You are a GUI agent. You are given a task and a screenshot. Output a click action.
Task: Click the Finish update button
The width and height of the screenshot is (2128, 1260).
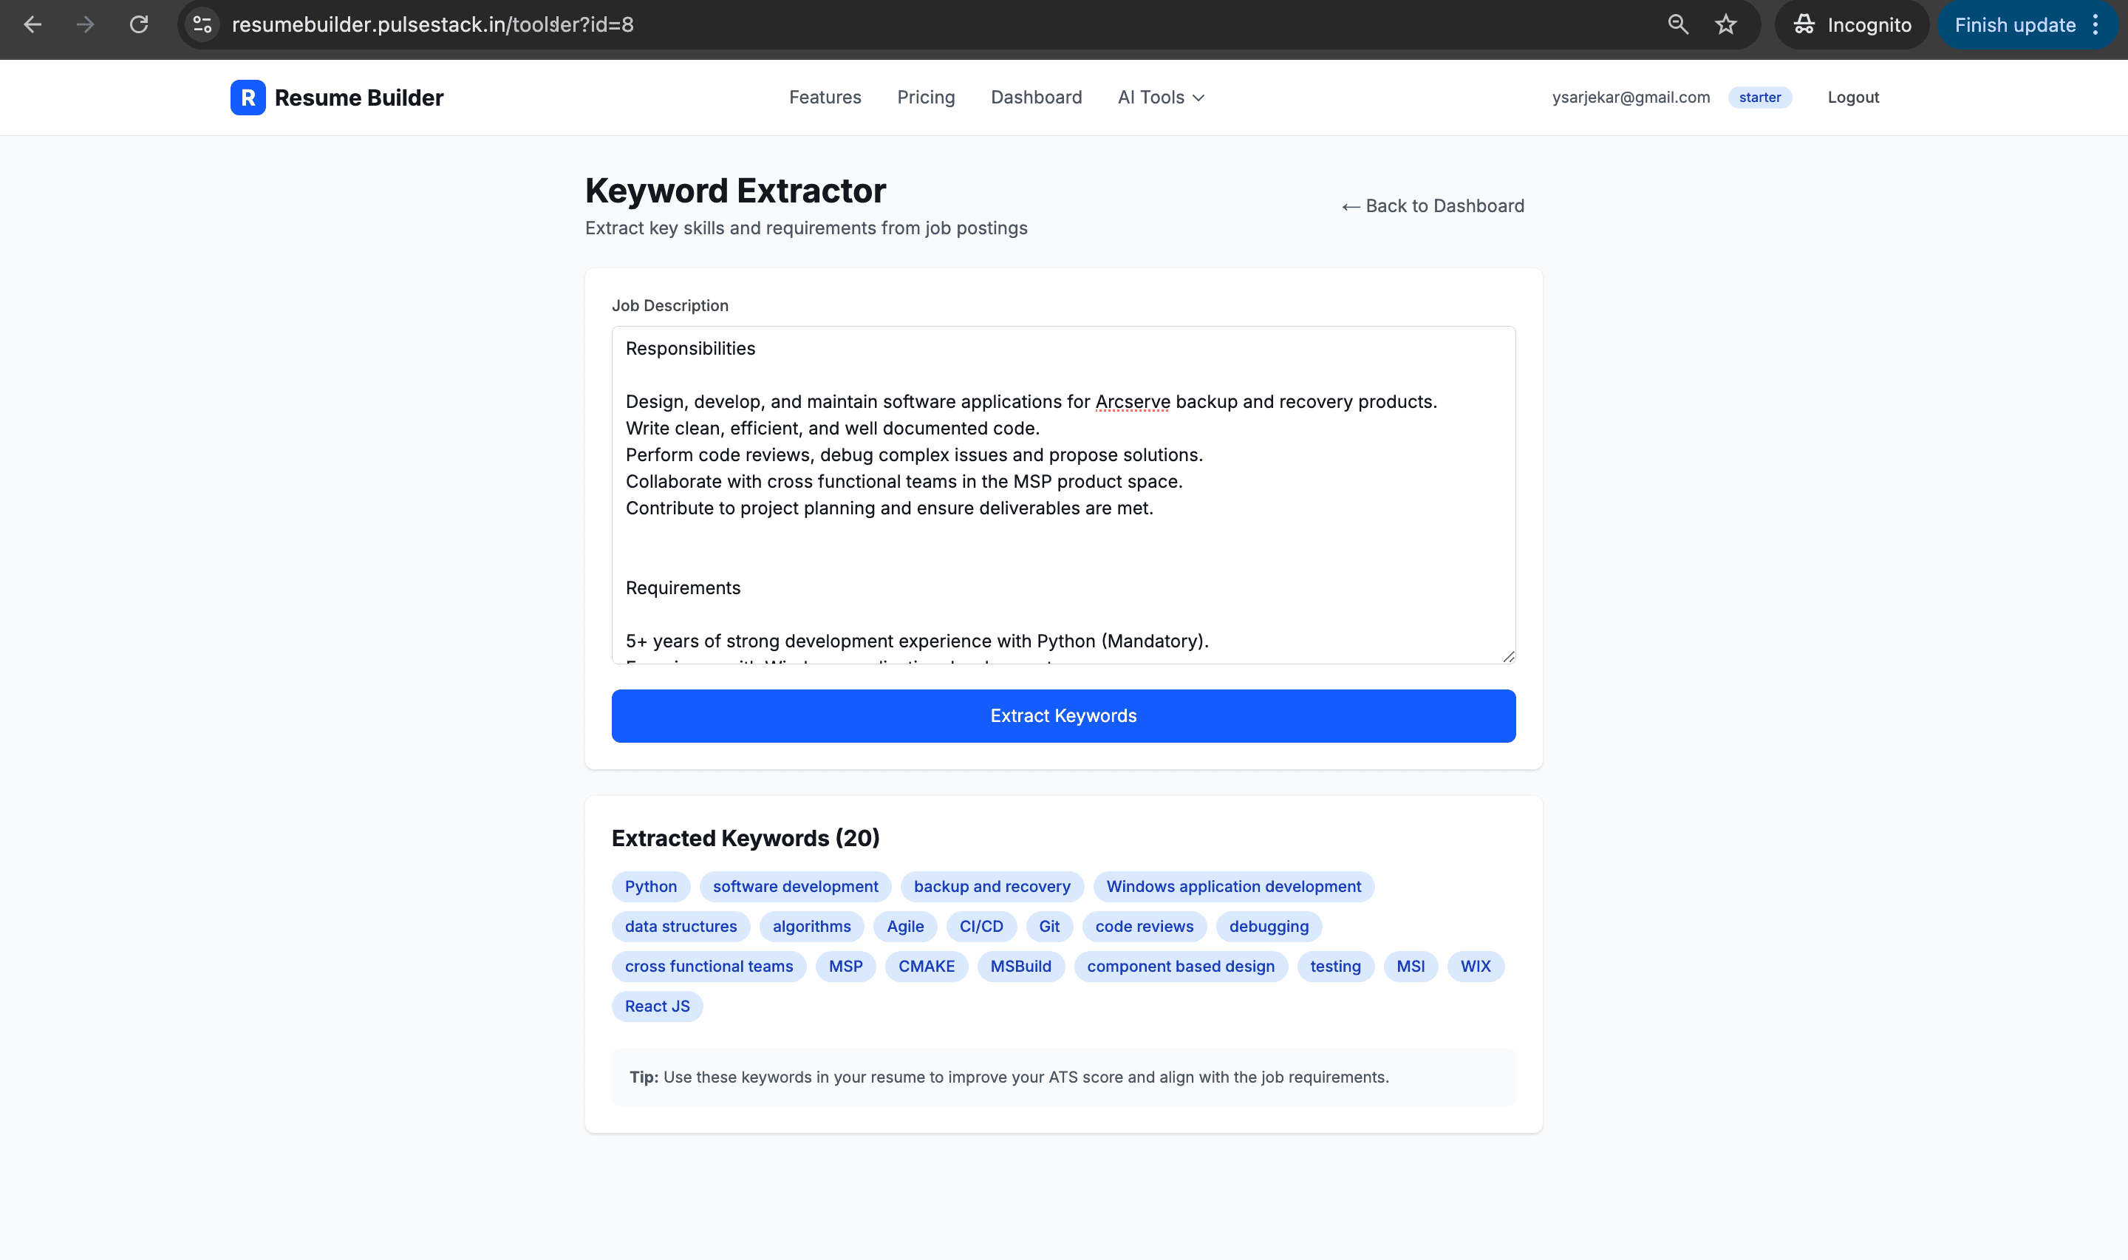pyautogui.click(x=2015, y=24)
